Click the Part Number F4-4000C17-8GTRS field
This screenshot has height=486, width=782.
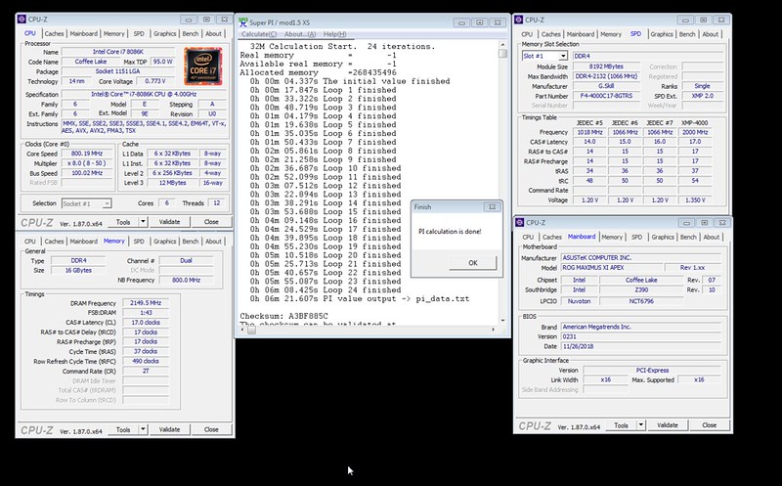(x=606, y=96)
